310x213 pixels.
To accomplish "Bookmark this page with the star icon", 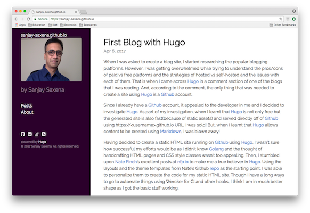I will [x=280, y=19].
